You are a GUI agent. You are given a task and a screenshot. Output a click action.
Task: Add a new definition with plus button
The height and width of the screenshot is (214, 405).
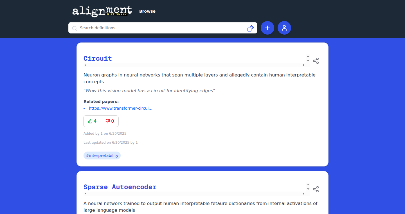pos(267,28)
